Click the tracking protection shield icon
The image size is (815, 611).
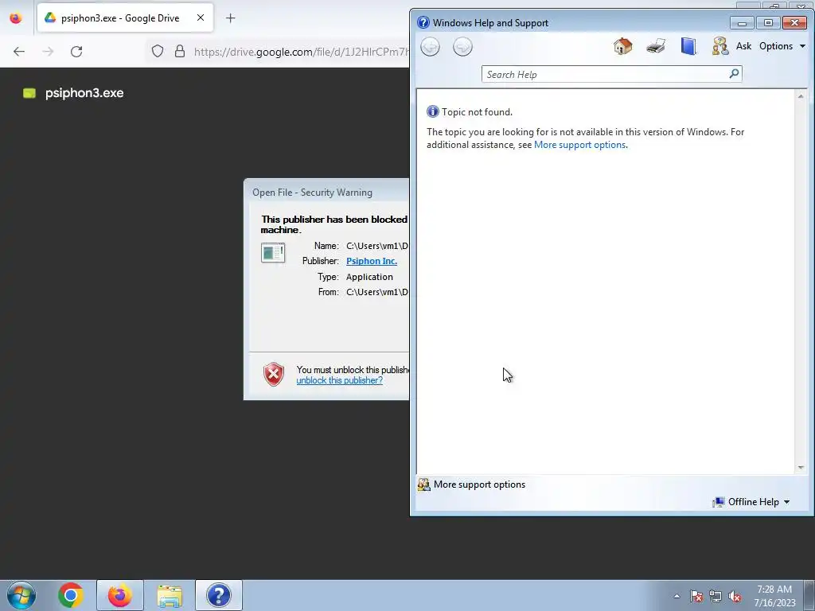click(x=158, y=52)
